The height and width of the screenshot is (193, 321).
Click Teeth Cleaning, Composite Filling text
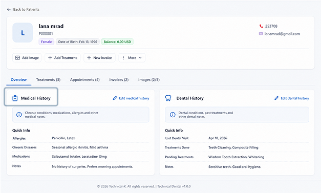233,147
